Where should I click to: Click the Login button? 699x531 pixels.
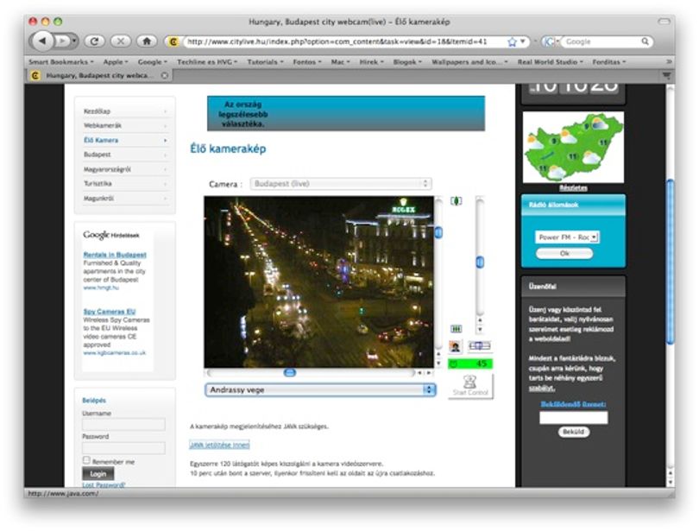pyautogui.click(x=98, y=473)
